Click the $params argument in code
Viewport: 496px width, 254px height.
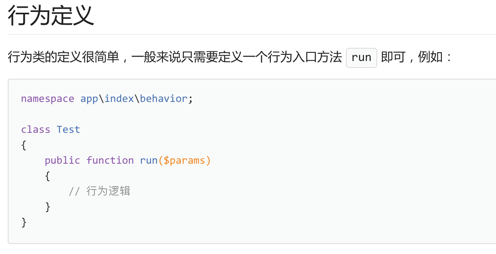pos(185,161)
